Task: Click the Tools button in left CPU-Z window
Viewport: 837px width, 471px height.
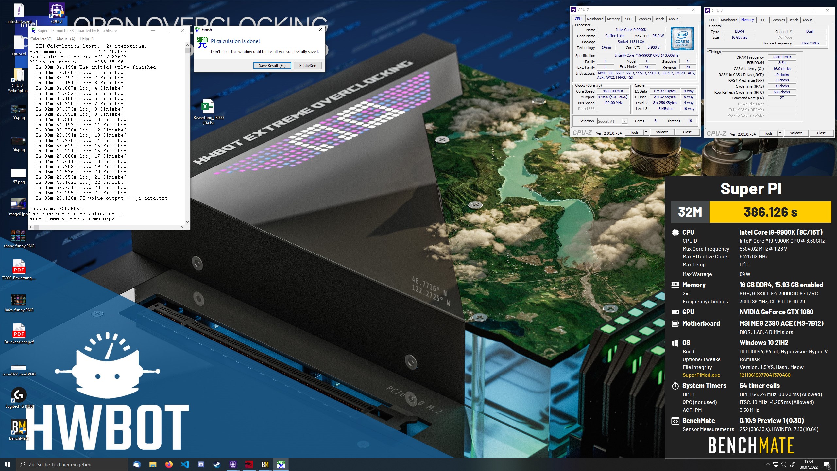Action: [634, 132]
